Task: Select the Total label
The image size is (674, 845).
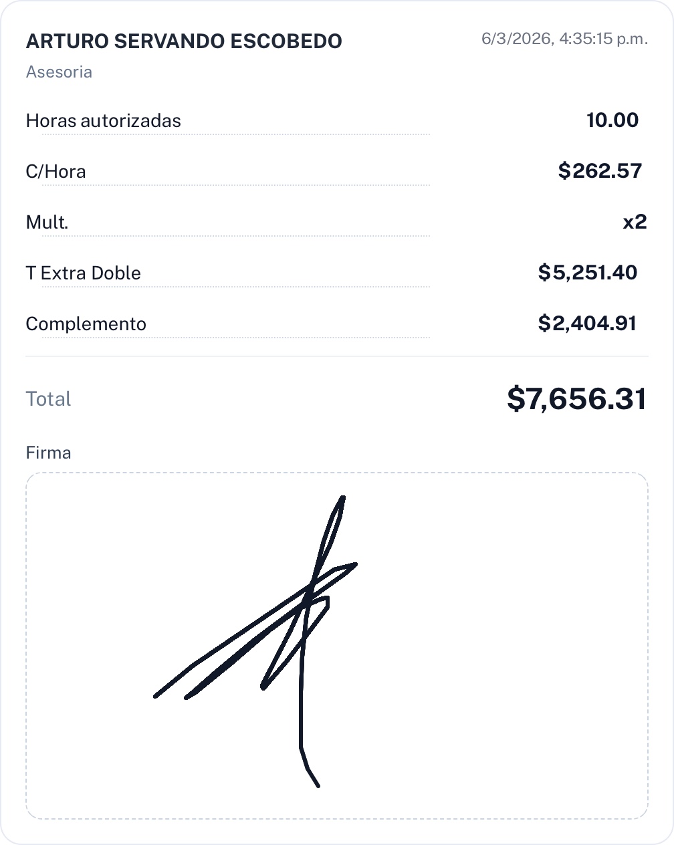Action: [x=49, y=399]
